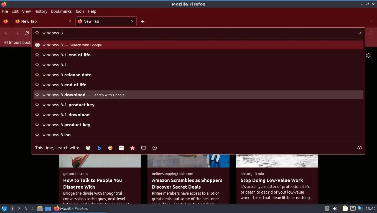This screenshot has height=213, width=377.
Task: Open network status icon in tray
Action: [353, 209]
